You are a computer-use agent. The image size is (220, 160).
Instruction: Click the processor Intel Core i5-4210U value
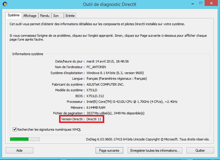click(x=132, y=102)
